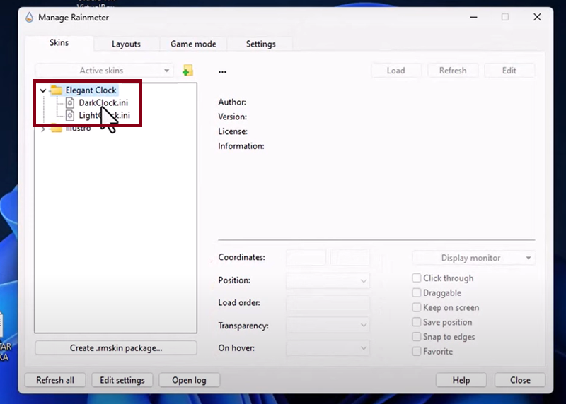Open the Game mode tab

(193, 44)
